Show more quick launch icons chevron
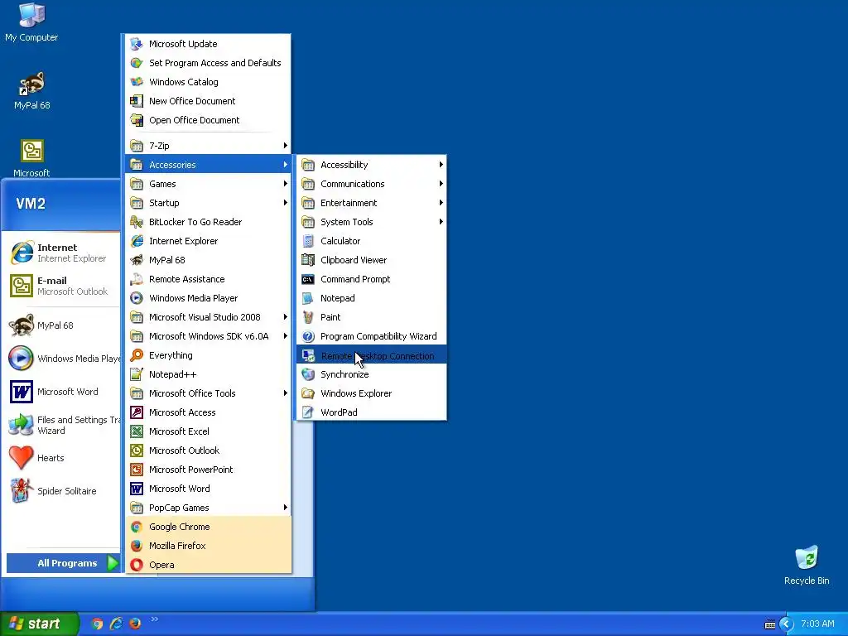 154,619
